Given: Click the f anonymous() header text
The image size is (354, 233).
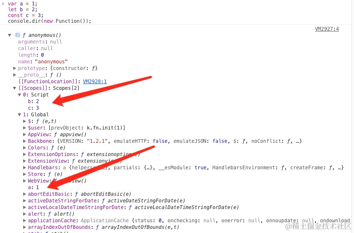Looking at the screenshot, I should [41, 35].
